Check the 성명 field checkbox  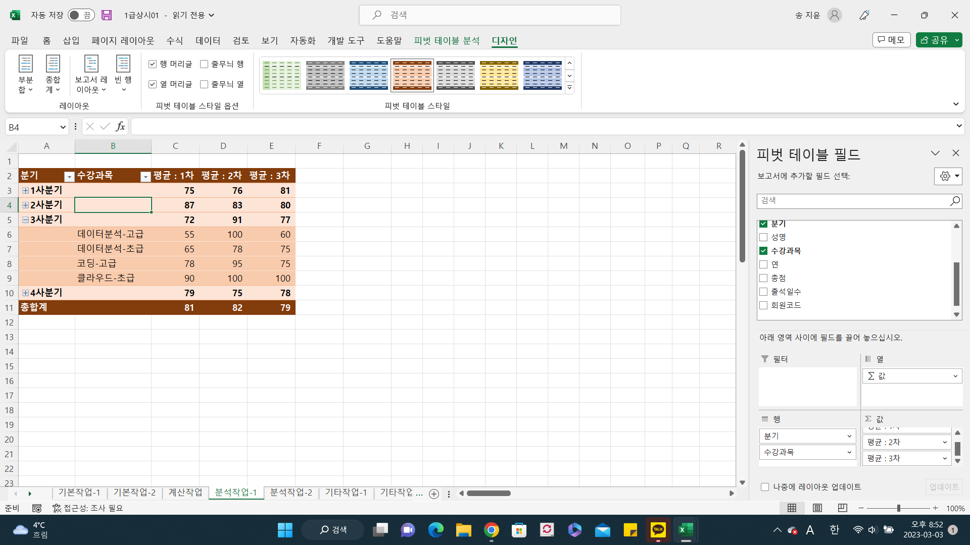[x=763, y=237]
